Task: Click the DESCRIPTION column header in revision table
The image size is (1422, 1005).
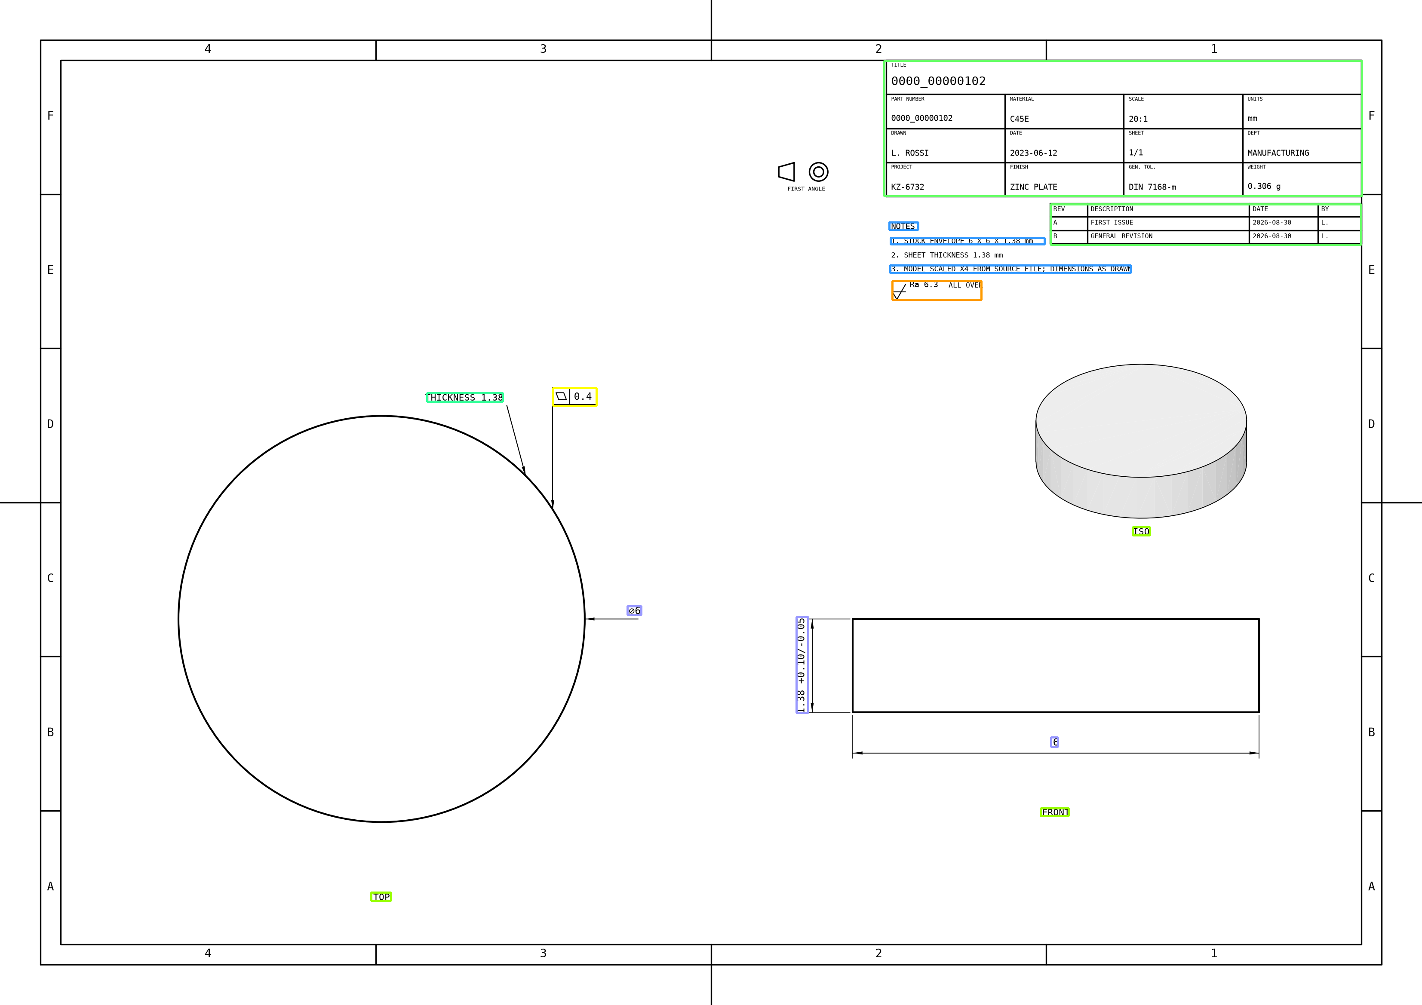Action: (x=1112, y=209)
